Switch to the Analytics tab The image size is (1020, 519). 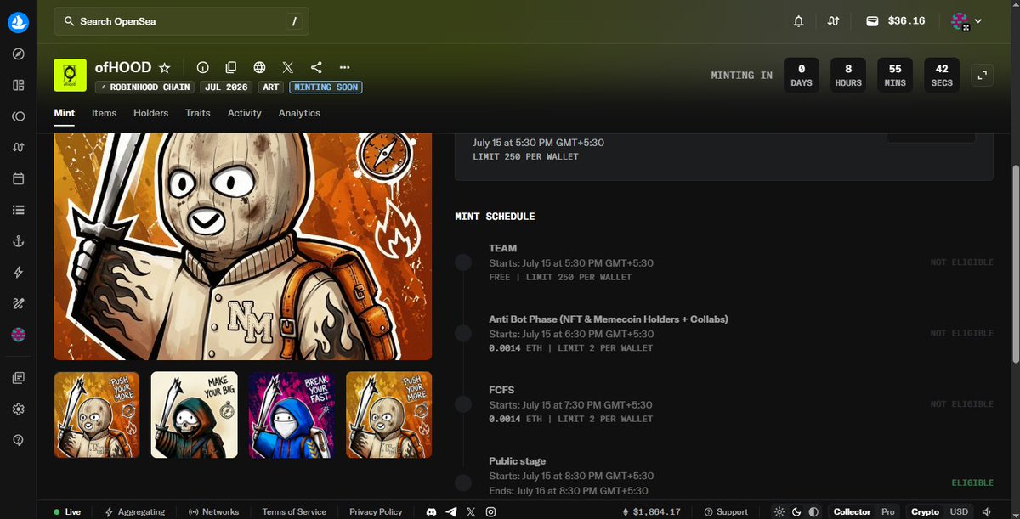point(299,113)
